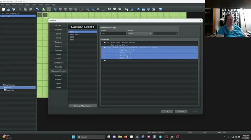Open the Draw menu

click(21, 5)
